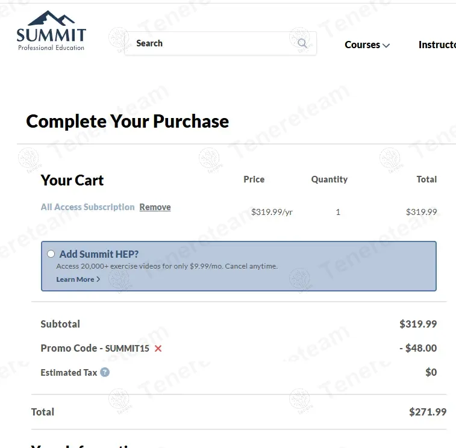Expand the Courses dropdown chevron
This screenshot has height=448, width=456.
[x=386, y=45]
